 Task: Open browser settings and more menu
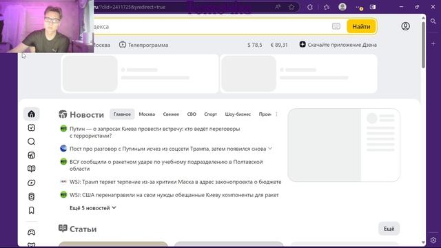[x=358, y=7]
